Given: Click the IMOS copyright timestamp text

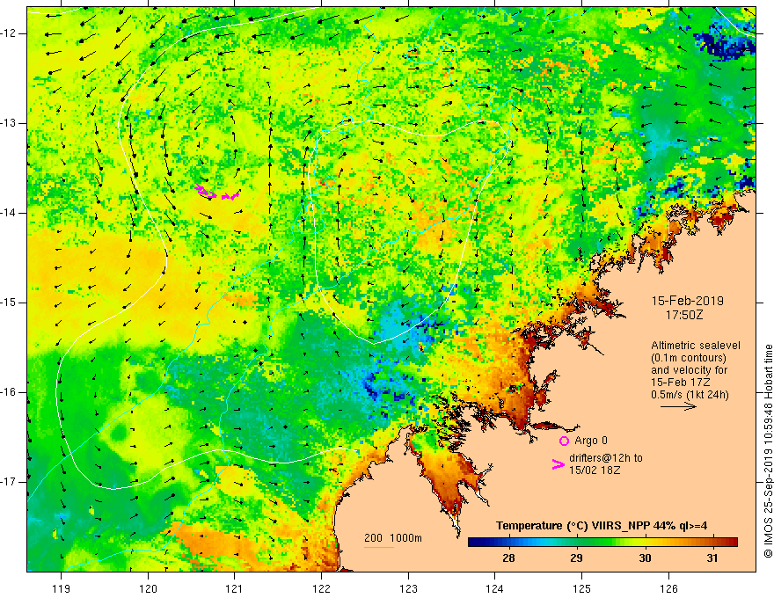Looking at the screenshot, I should [768, 451].
